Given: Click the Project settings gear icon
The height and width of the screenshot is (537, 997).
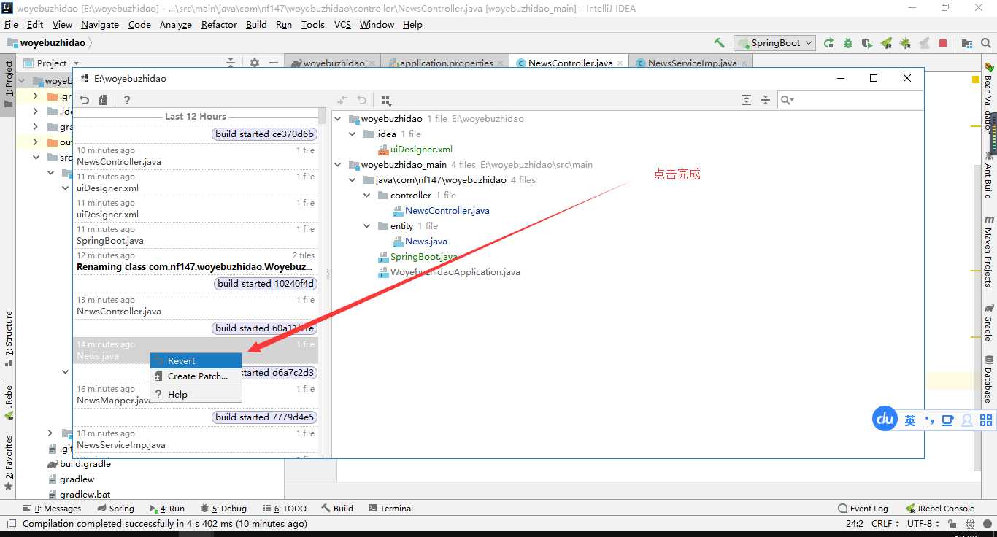Looking at the screenshot, I should [254, 63].
